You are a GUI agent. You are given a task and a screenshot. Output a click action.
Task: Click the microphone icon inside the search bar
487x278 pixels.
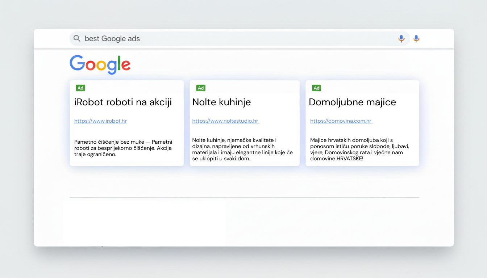[401, 38]
